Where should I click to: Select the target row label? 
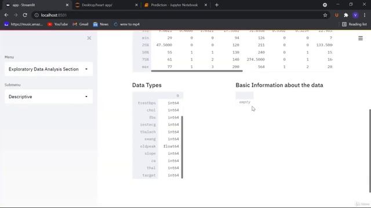149,175
